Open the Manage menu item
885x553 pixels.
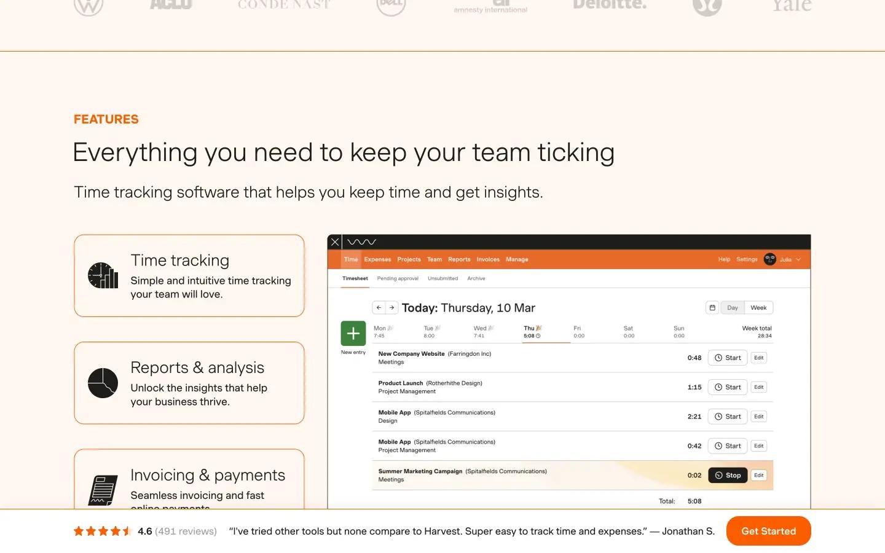coord(517,259)
